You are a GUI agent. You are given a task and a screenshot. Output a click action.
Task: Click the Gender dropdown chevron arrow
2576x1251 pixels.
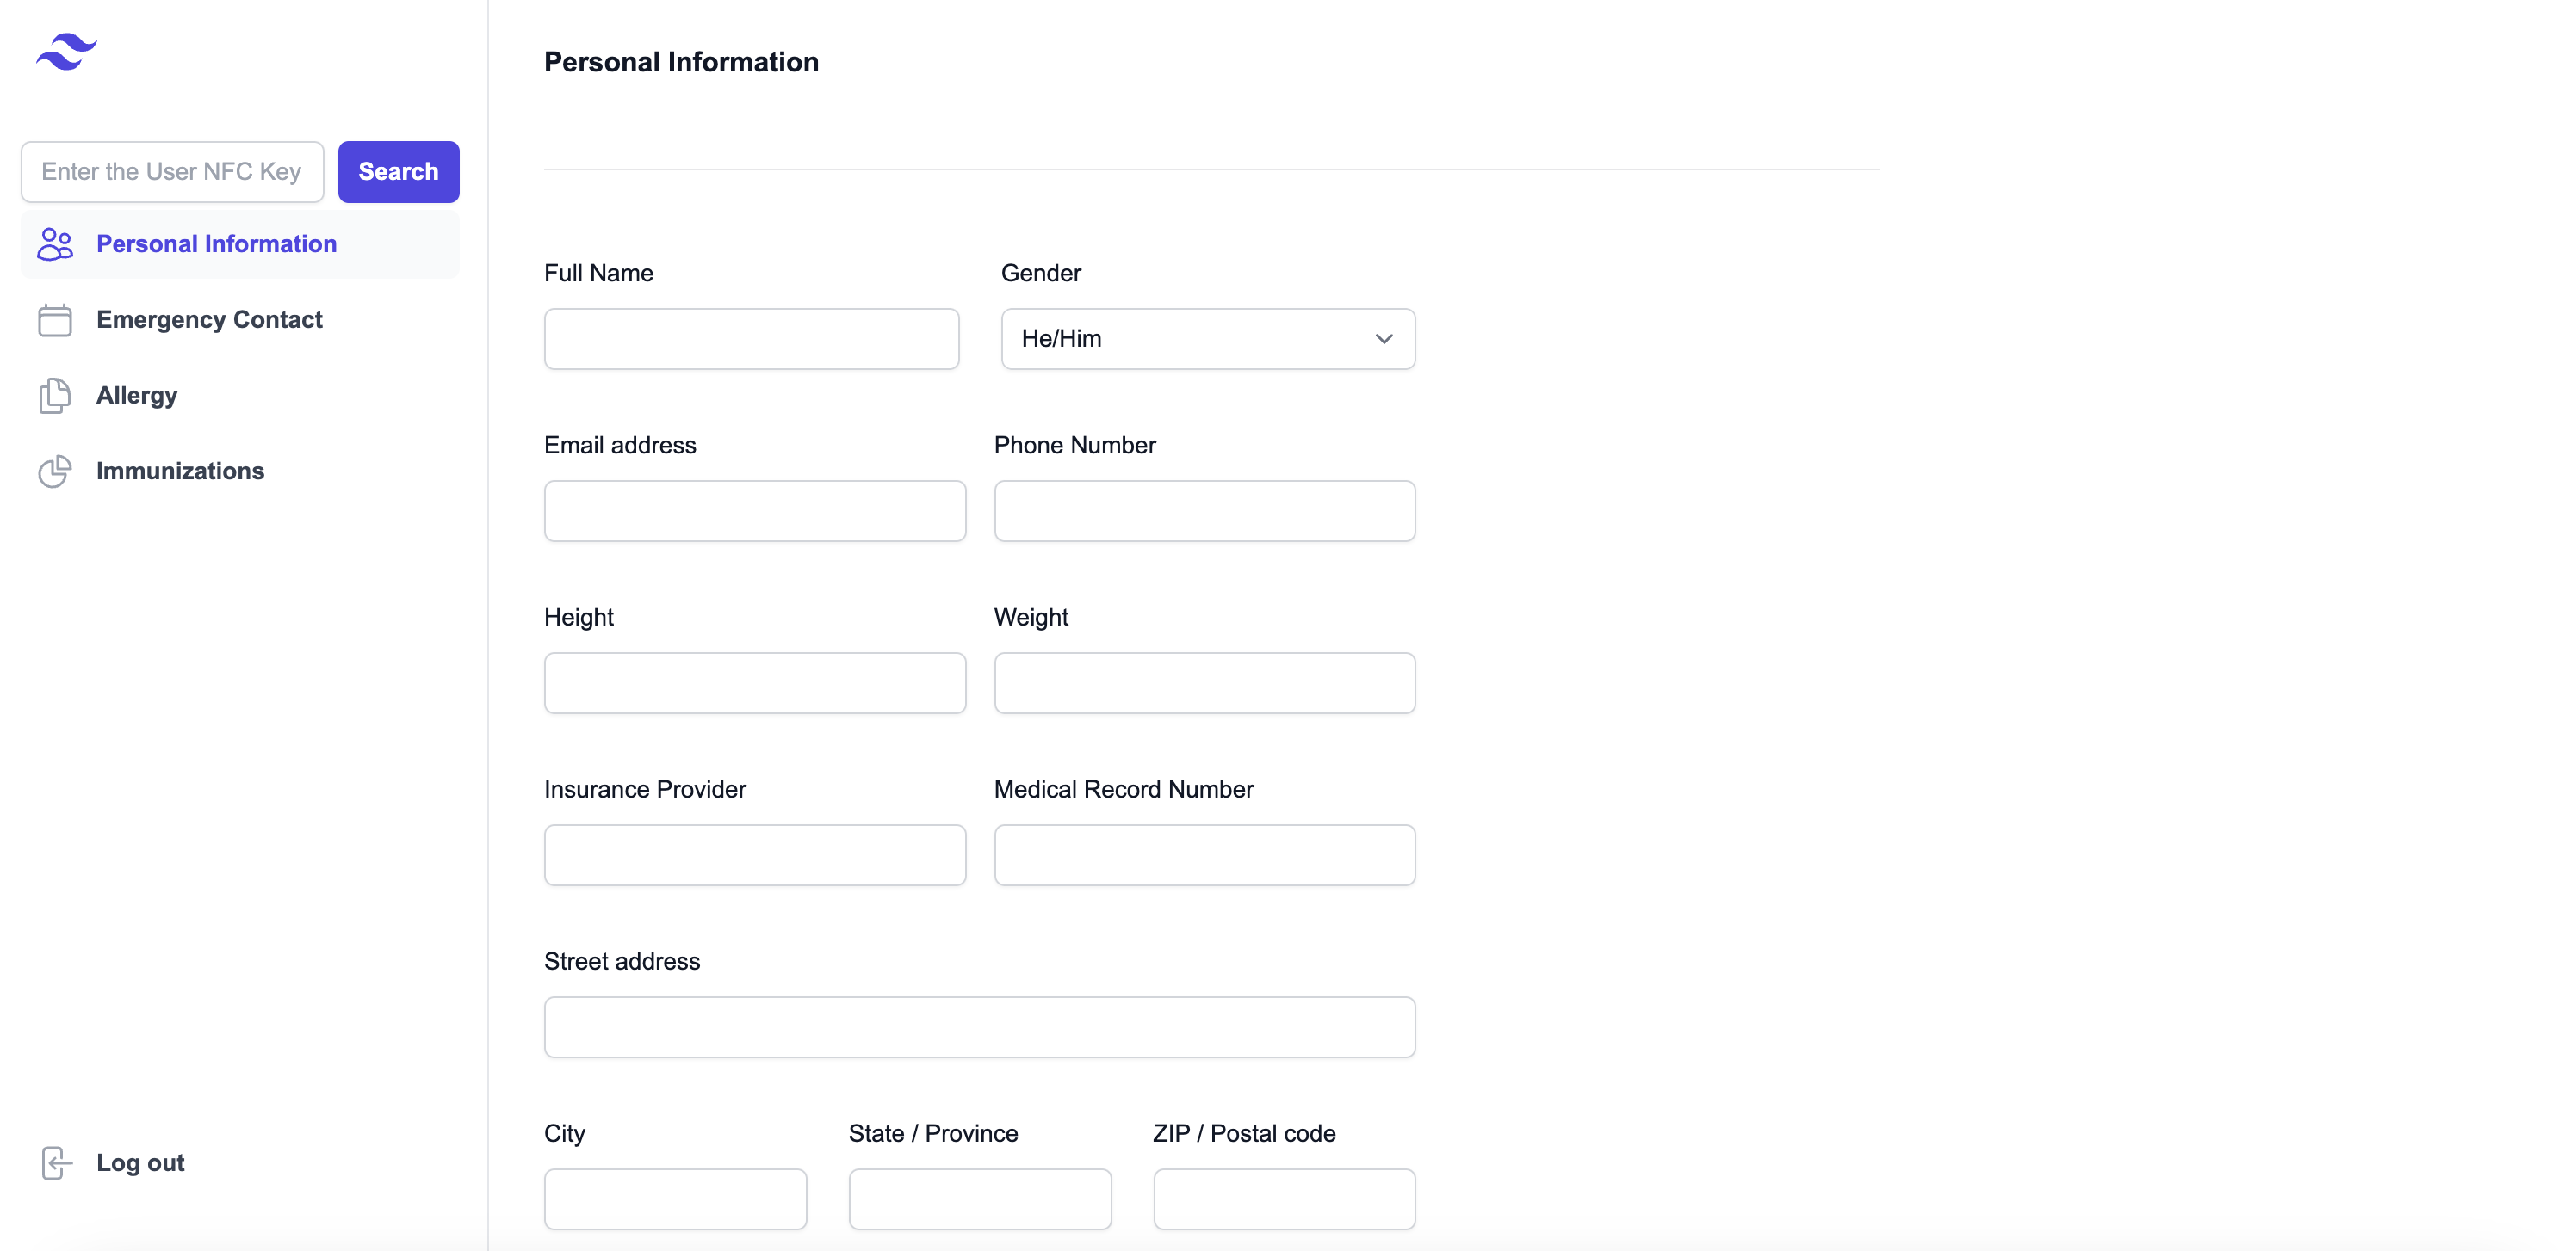[1384, 339]
